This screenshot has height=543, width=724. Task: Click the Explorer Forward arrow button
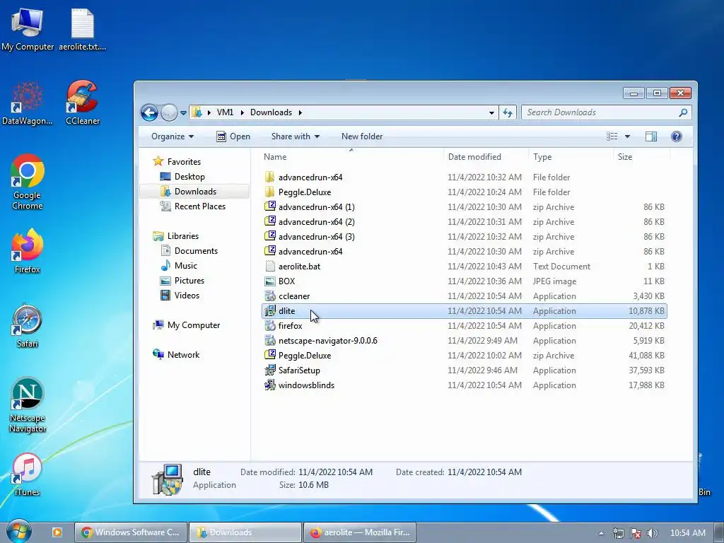pos(169,112)
